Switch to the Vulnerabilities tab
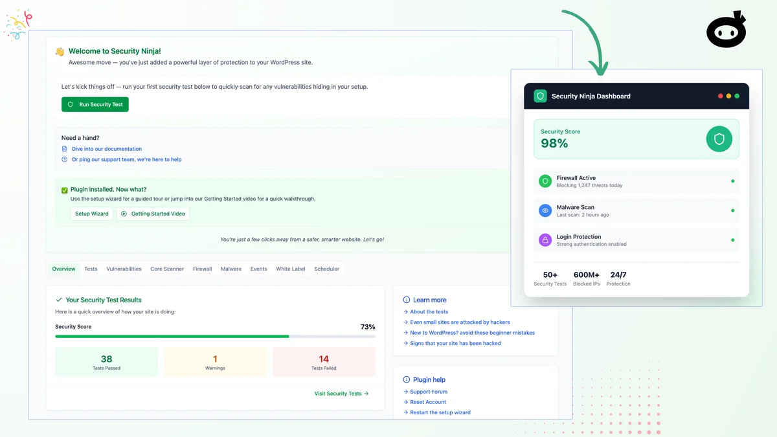Image resolution: width=777 pixels, height=437 pixels. coord(124,269)
